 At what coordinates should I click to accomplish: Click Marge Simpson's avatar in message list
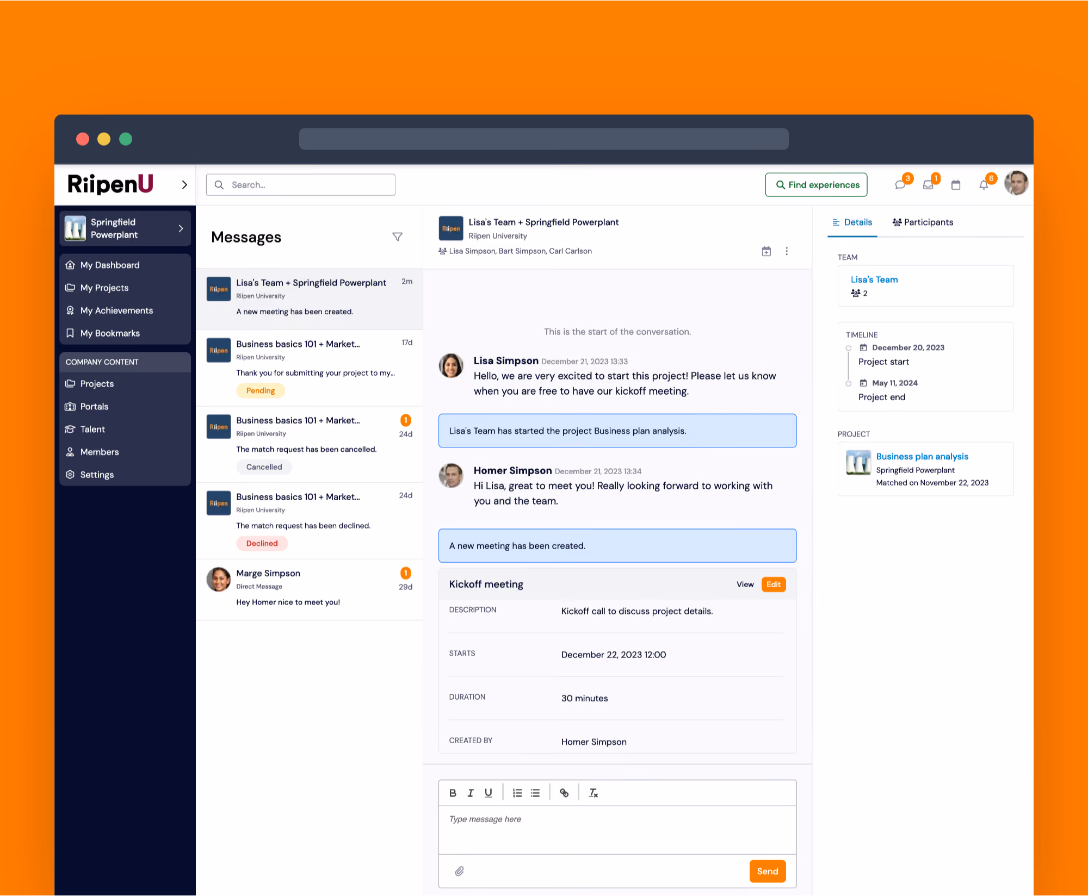219,580
